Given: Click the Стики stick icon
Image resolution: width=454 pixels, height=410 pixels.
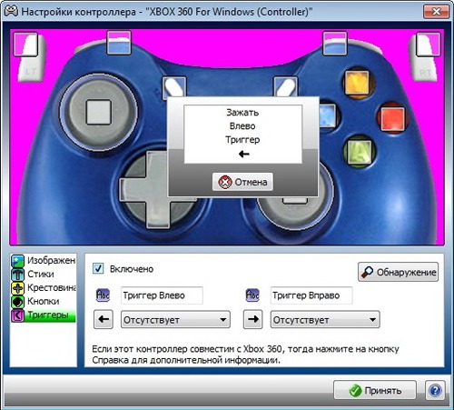Looking at the screenshot, I should pos(18,275).
